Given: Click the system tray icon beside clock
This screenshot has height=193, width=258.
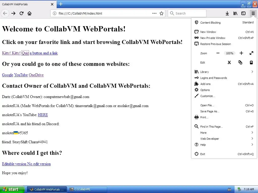Looking at the screenshot, I should (x=239, y=189).
